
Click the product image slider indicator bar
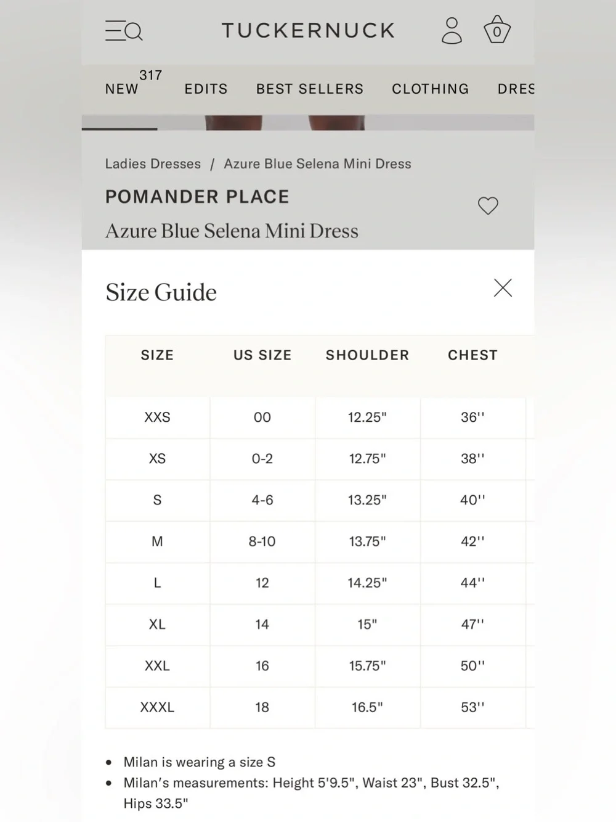[x=120, y=128]
